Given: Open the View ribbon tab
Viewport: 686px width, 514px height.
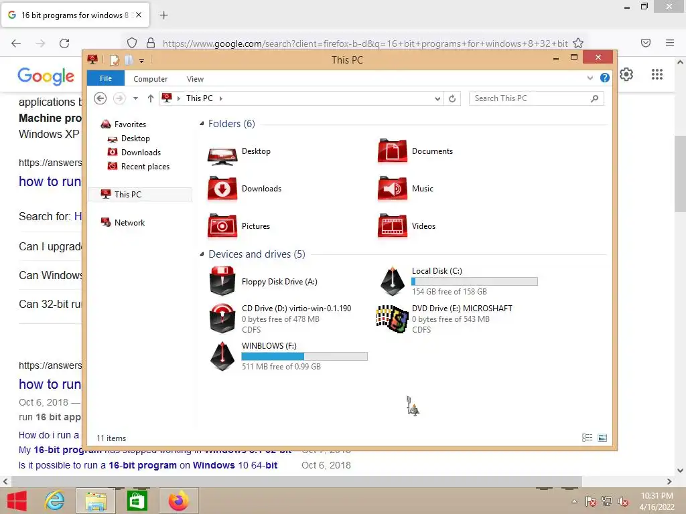Looking at the screenshot, I should [195, 79].
